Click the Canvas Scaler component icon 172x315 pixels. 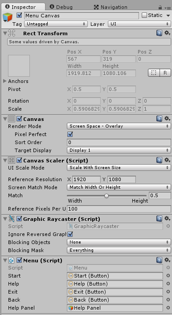point(12,160)
